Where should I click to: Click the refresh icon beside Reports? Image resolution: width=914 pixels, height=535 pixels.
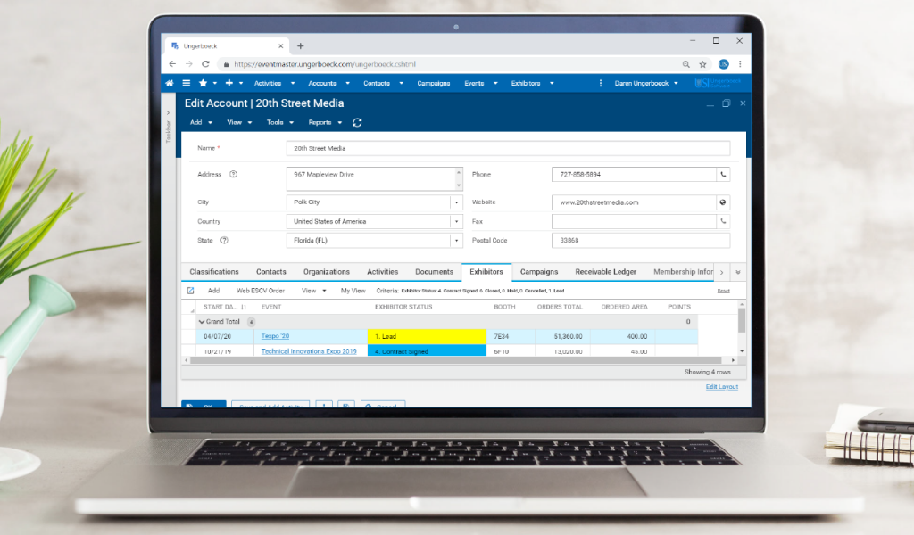(357, 122)
